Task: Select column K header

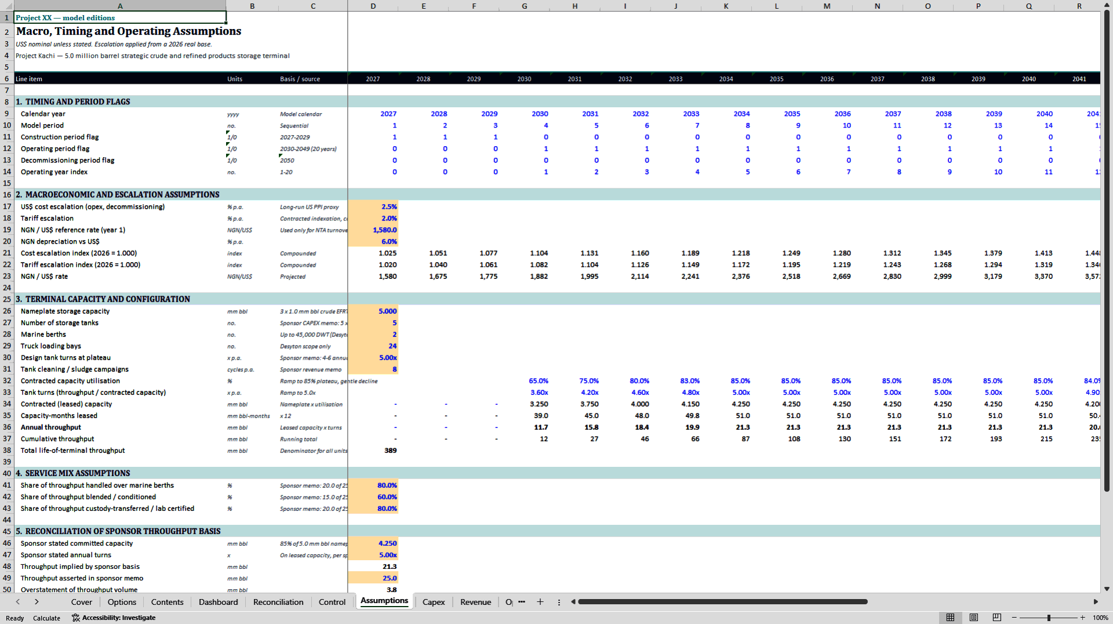Action: [x=726, y=6]
